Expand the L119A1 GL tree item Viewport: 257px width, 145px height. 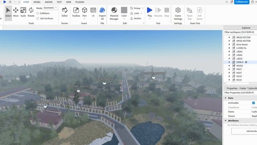point(229,48)
